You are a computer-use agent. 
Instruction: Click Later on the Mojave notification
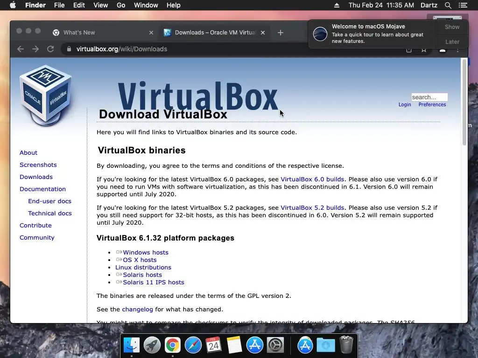click(452, 41)
